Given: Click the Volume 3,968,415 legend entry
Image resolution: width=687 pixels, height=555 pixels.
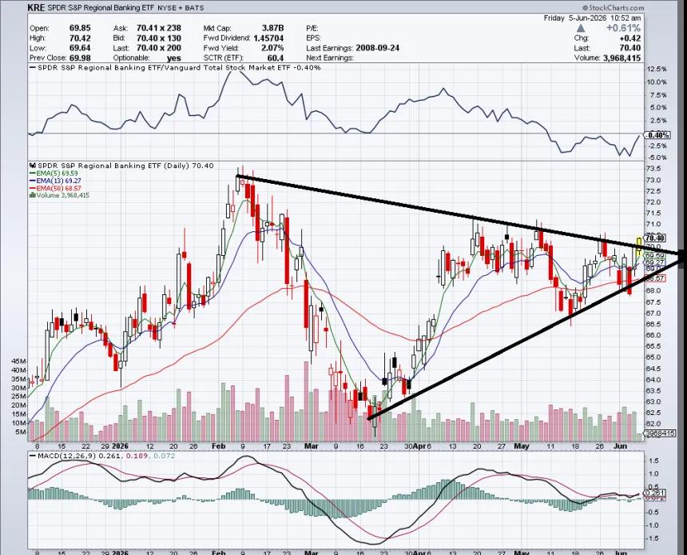Looking at the screenshot, I should click(59, 195).
